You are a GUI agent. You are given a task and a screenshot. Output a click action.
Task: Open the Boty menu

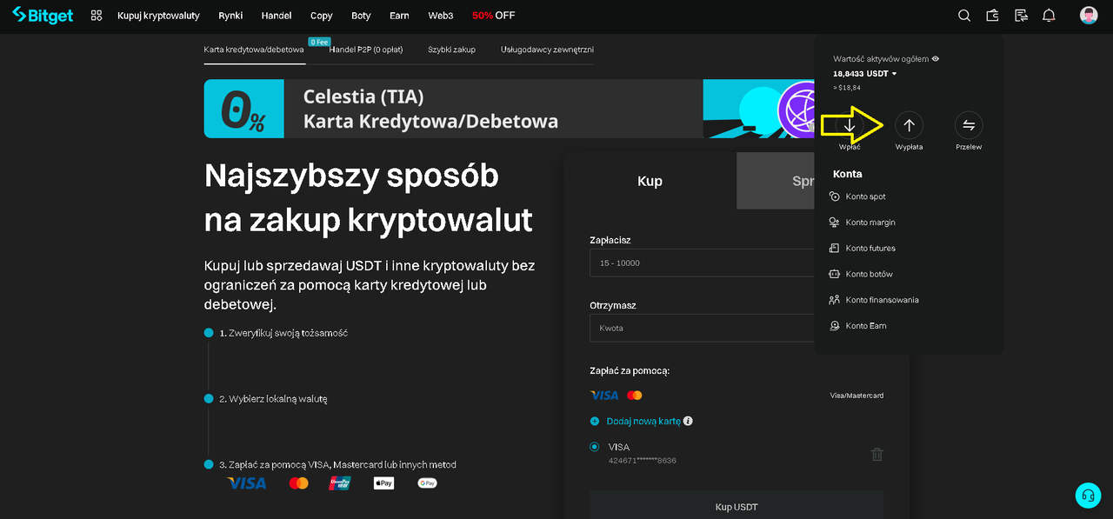361,16
